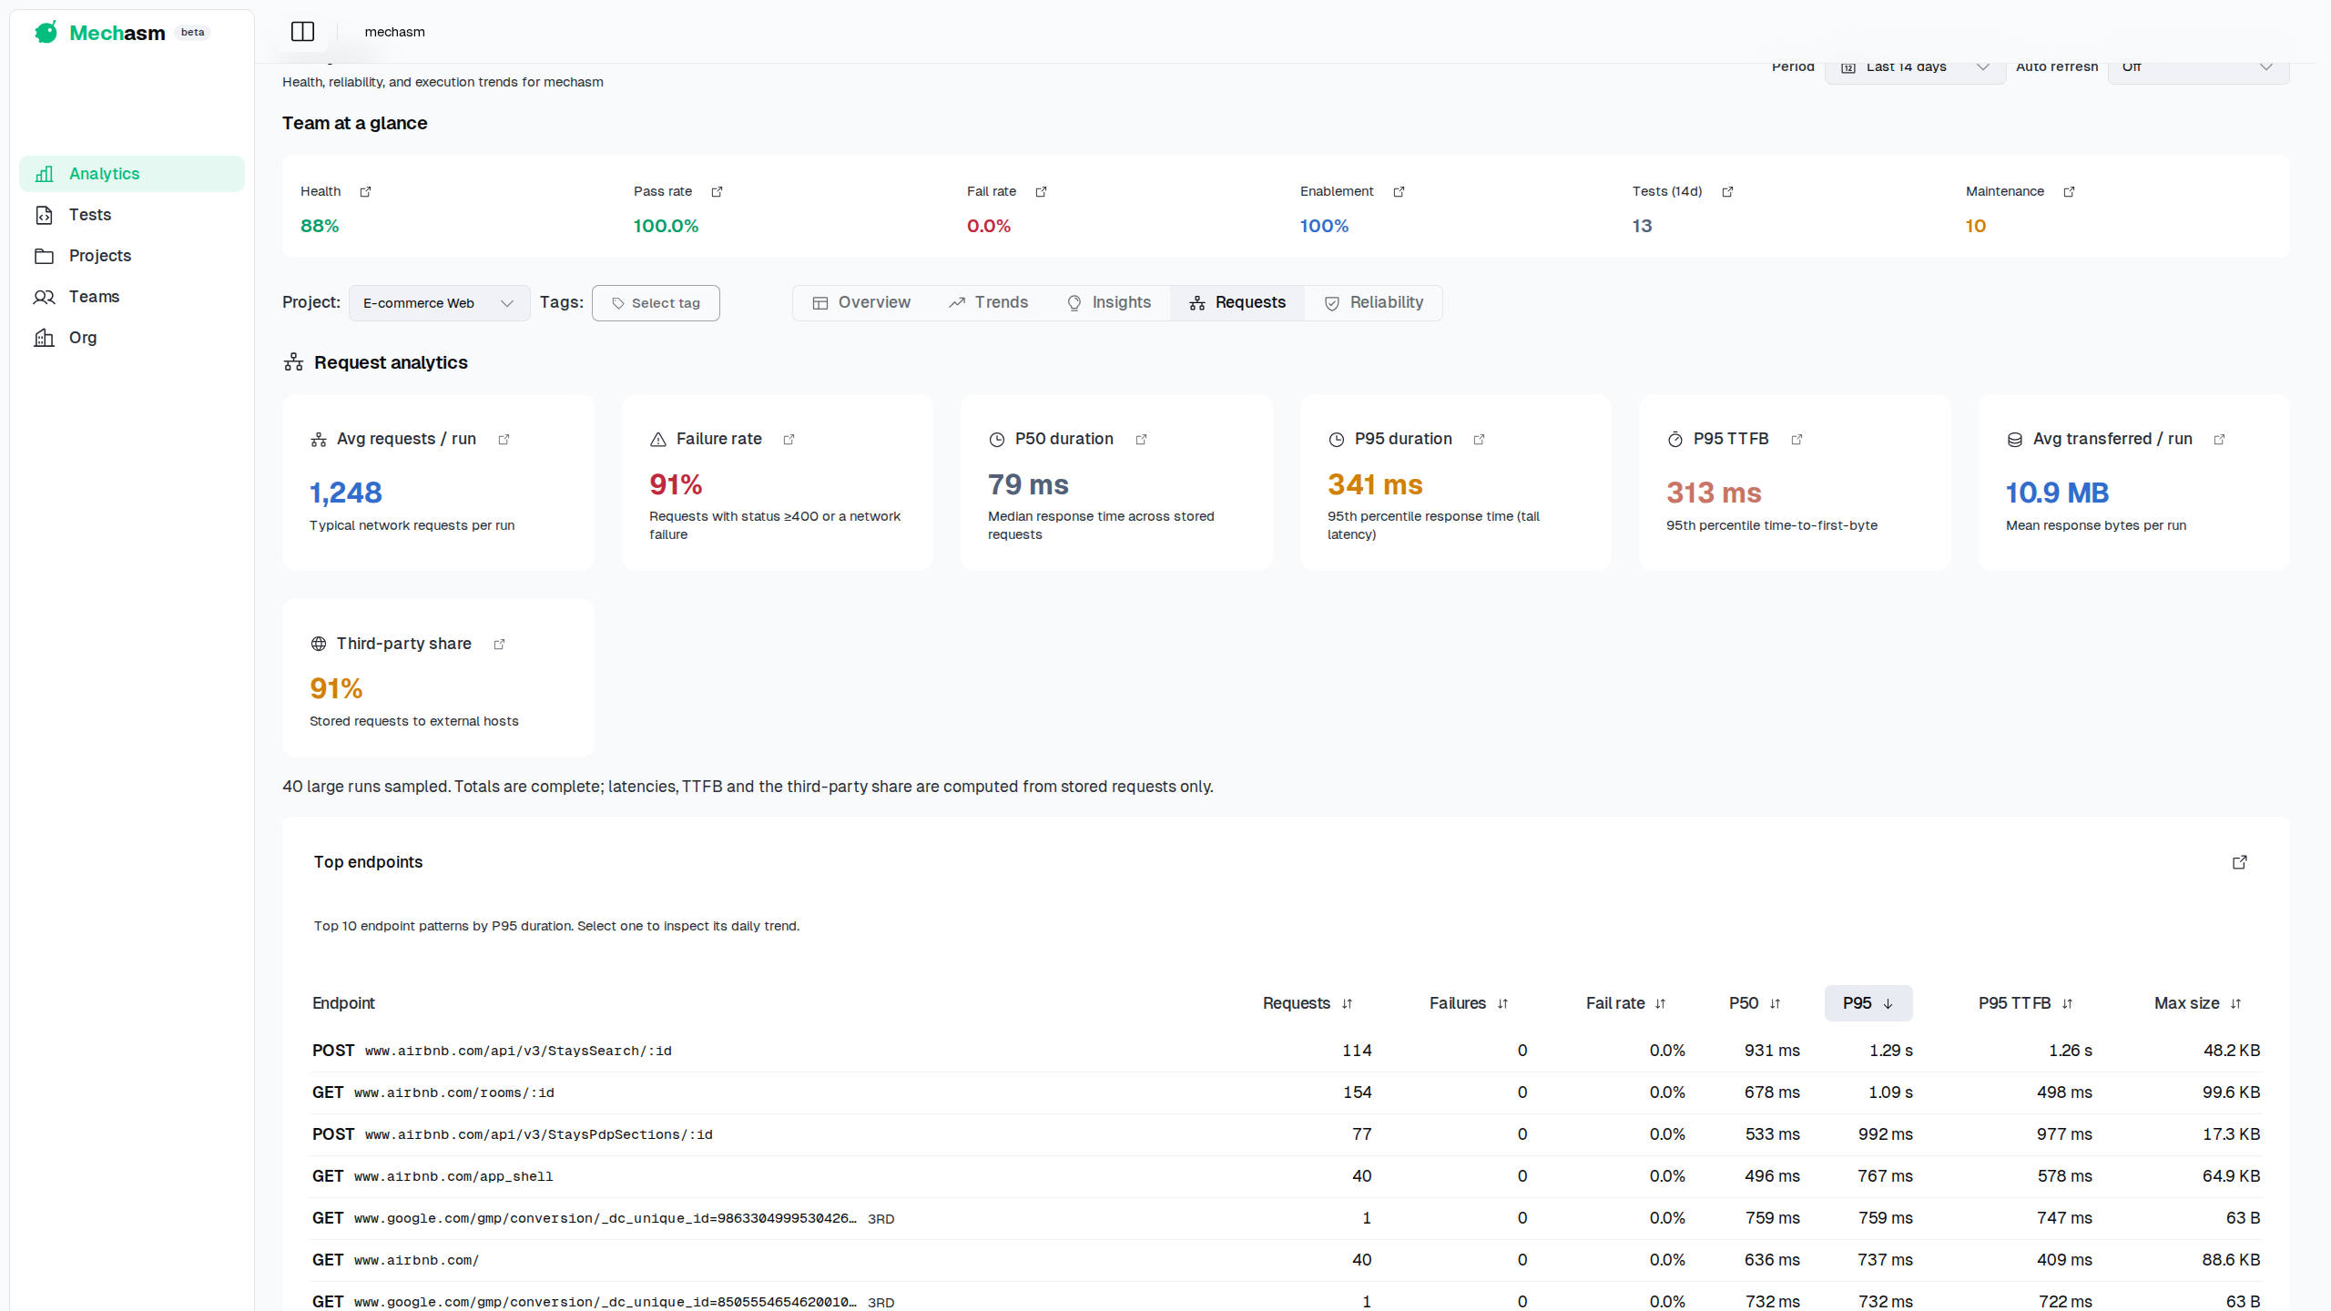2331x1311 pixels.
Task: Sort by Fail rate column arrows
Action: [x=1660, y=1003]
